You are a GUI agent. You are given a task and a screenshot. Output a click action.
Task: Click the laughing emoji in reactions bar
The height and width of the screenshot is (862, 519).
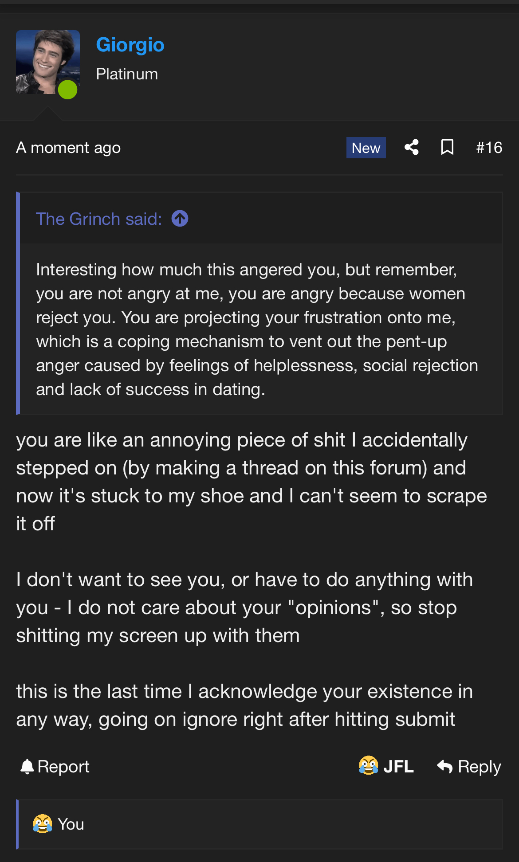[43, 824]
